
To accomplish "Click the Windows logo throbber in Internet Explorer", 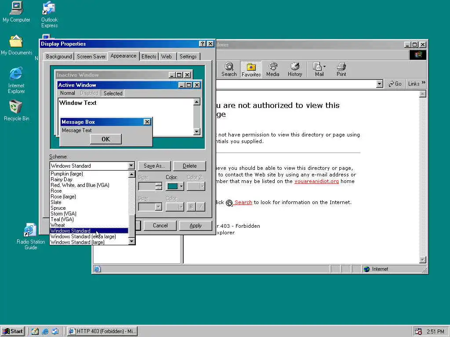I will coord(417,55).
